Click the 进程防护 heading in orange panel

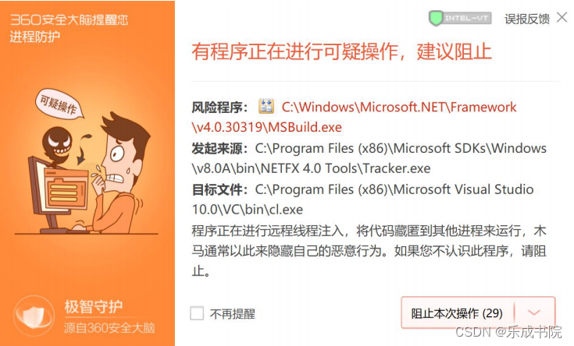[35, 37]
